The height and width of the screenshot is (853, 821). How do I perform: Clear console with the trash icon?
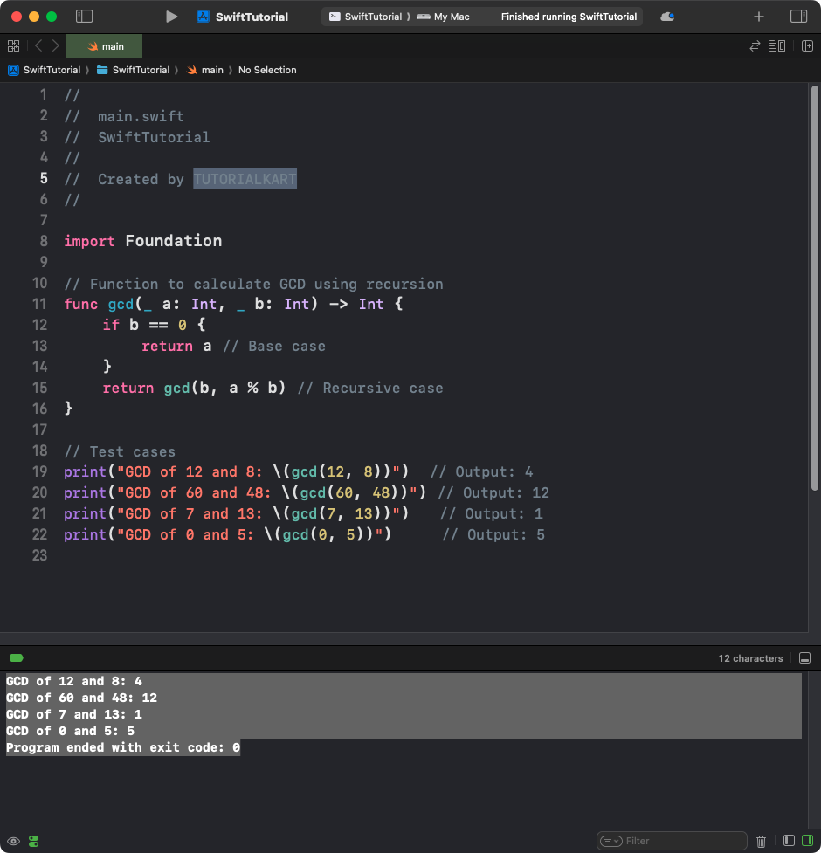click(761, 841)
